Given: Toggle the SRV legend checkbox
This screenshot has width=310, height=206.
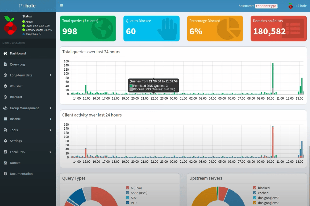Looking at the screenshot, I should coord(127,198).
